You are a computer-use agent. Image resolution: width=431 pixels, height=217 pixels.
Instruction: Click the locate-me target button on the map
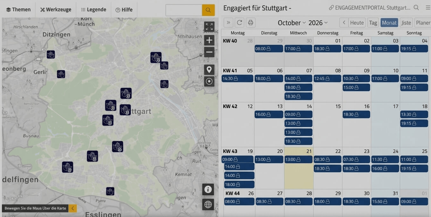point(209,81)
